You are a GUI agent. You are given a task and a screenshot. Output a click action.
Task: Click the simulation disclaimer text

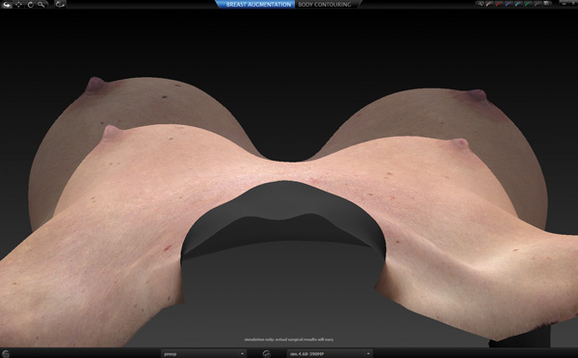pos(289,340)
